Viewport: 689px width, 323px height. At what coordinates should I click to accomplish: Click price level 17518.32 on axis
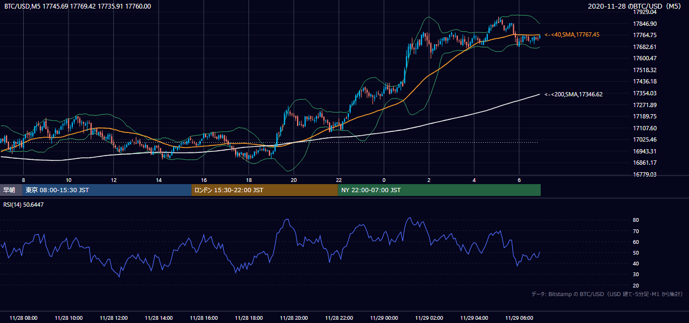tap(645, 70)
